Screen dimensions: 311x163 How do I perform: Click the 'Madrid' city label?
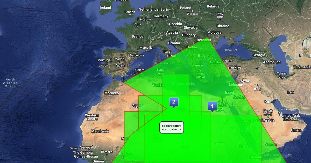point(119,59)
